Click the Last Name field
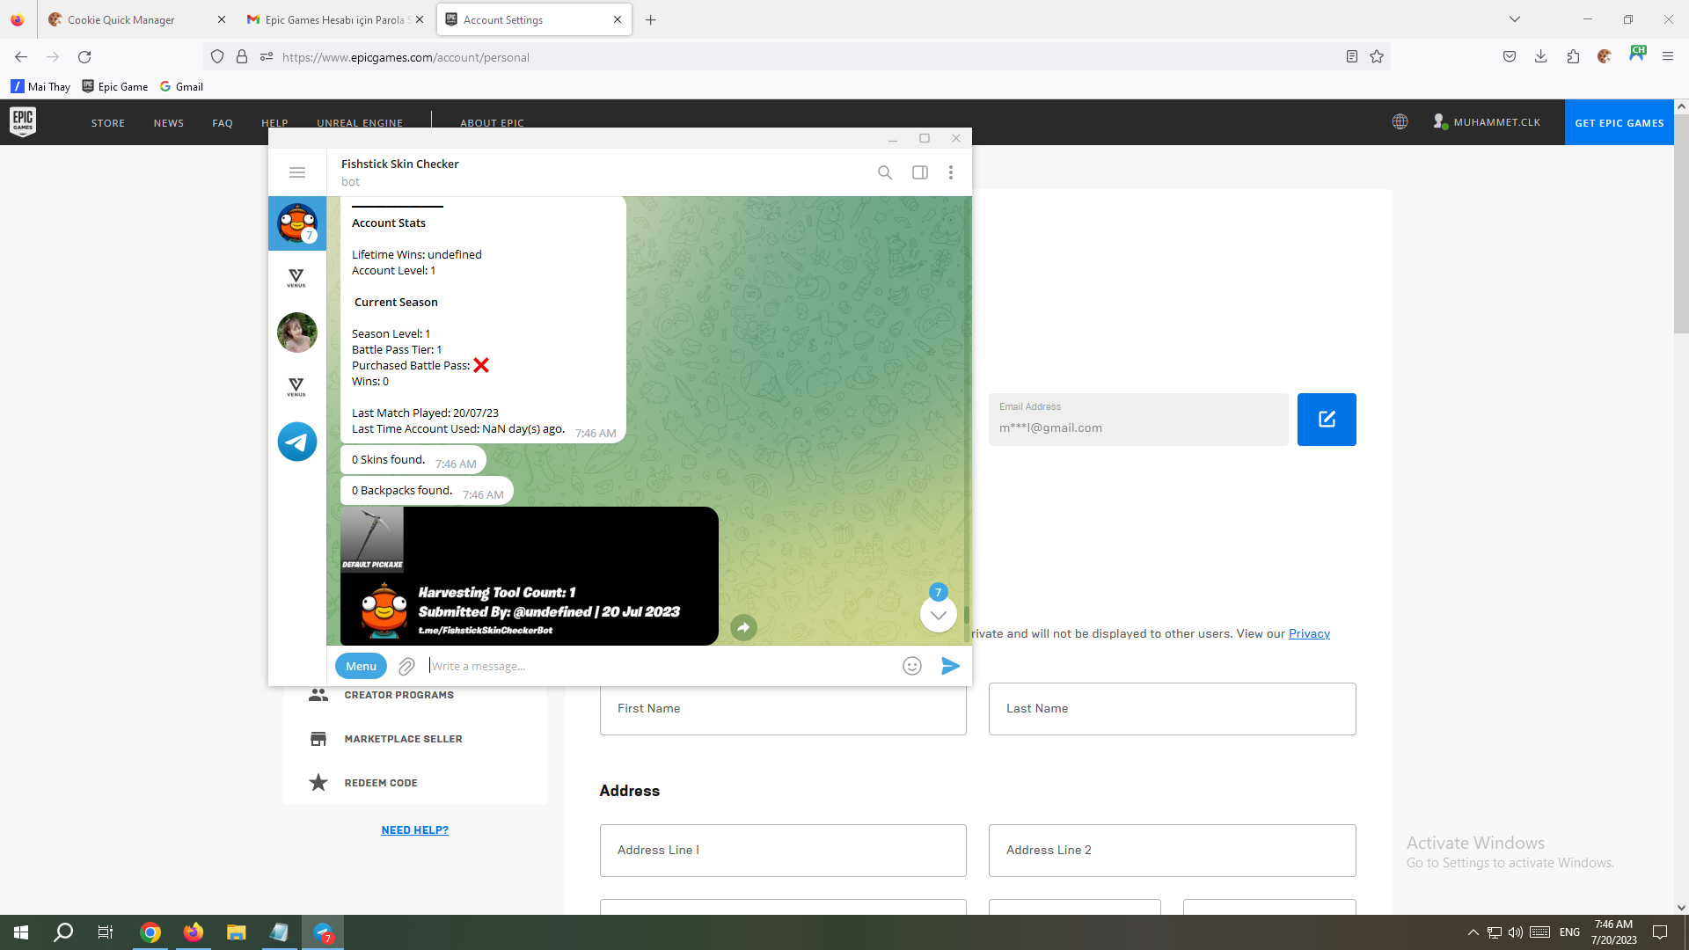Viewport: 1689px width, 950px height. [1172, 709]
